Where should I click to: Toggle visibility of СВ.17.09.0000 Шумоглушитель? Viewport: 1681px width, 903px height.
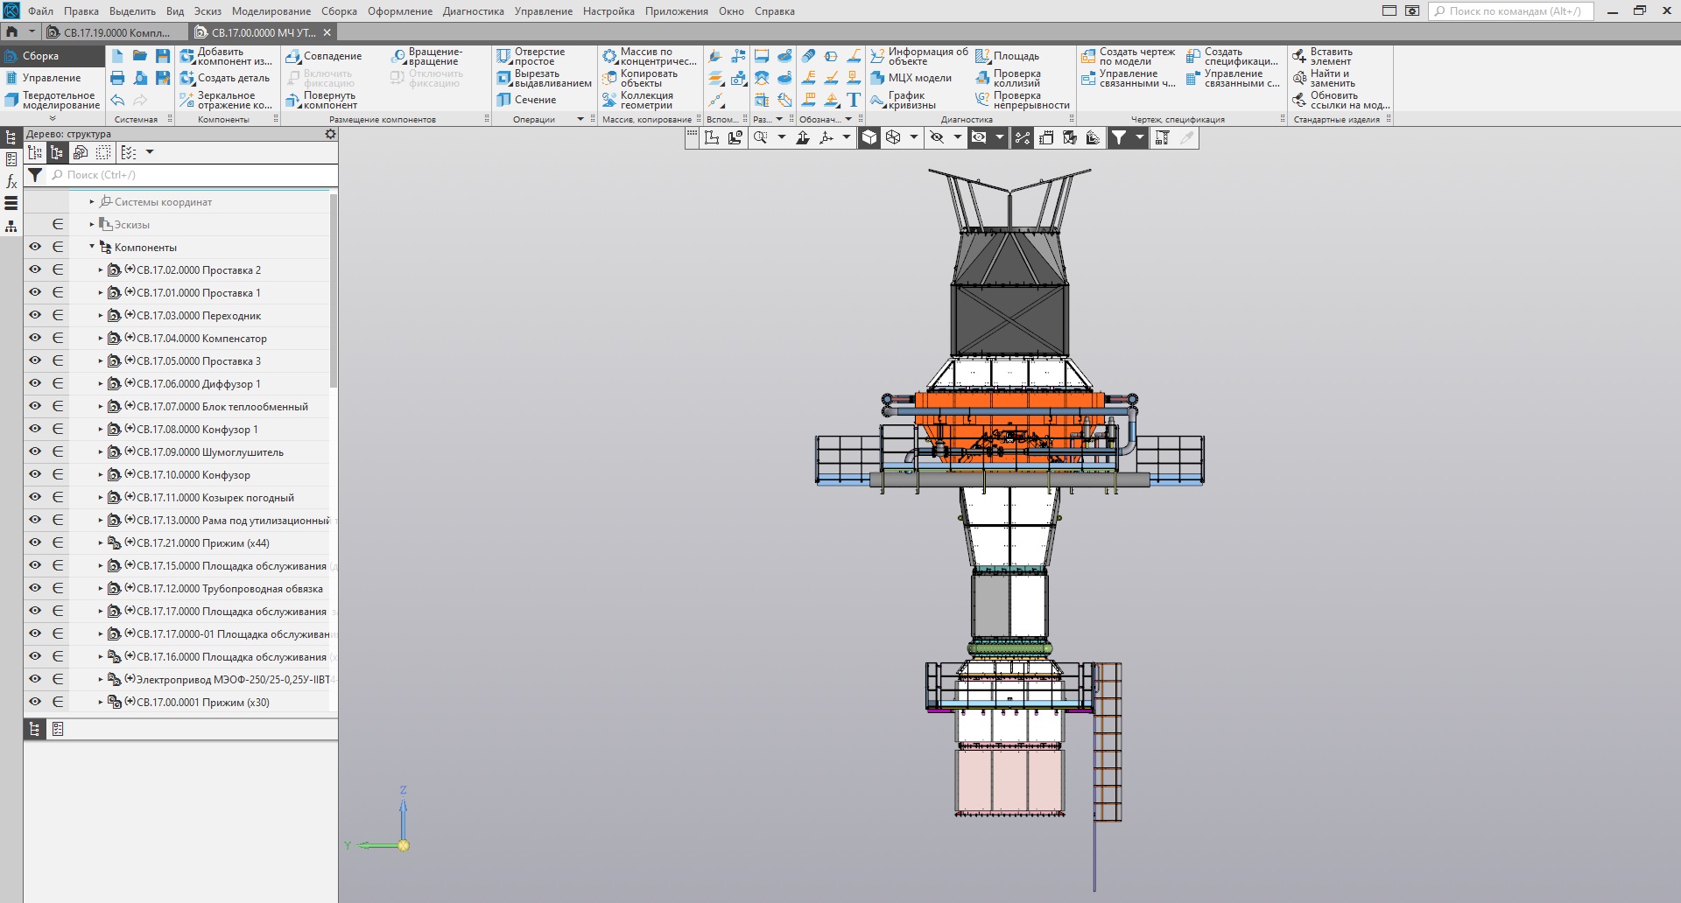pyautogui.click(x=35, y=451)
